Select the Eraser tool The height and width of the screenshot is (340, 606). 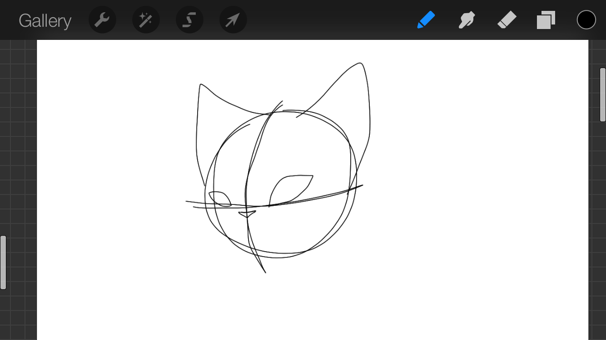pyautogui.click(x=507, y=20)
